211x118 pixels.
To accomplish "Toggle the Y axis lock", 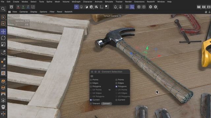I will pyautogui.click(x=23, y=7).
